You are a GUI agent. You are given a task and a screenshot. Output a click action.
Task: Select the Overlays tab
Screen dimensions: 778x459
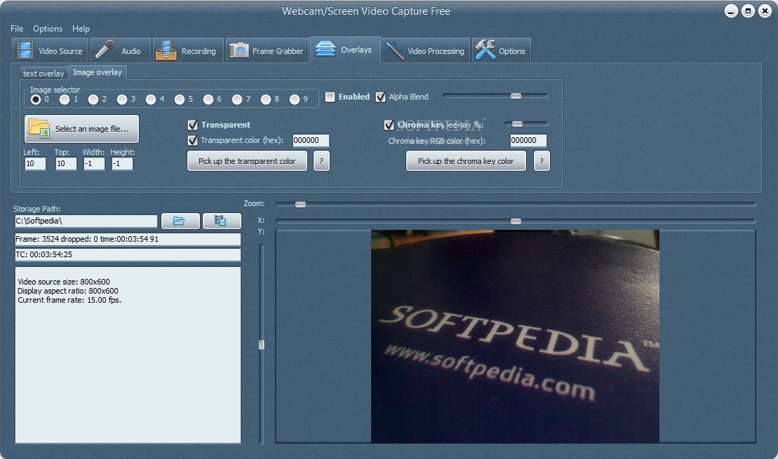pyautogui.click(x=345, y=50)
